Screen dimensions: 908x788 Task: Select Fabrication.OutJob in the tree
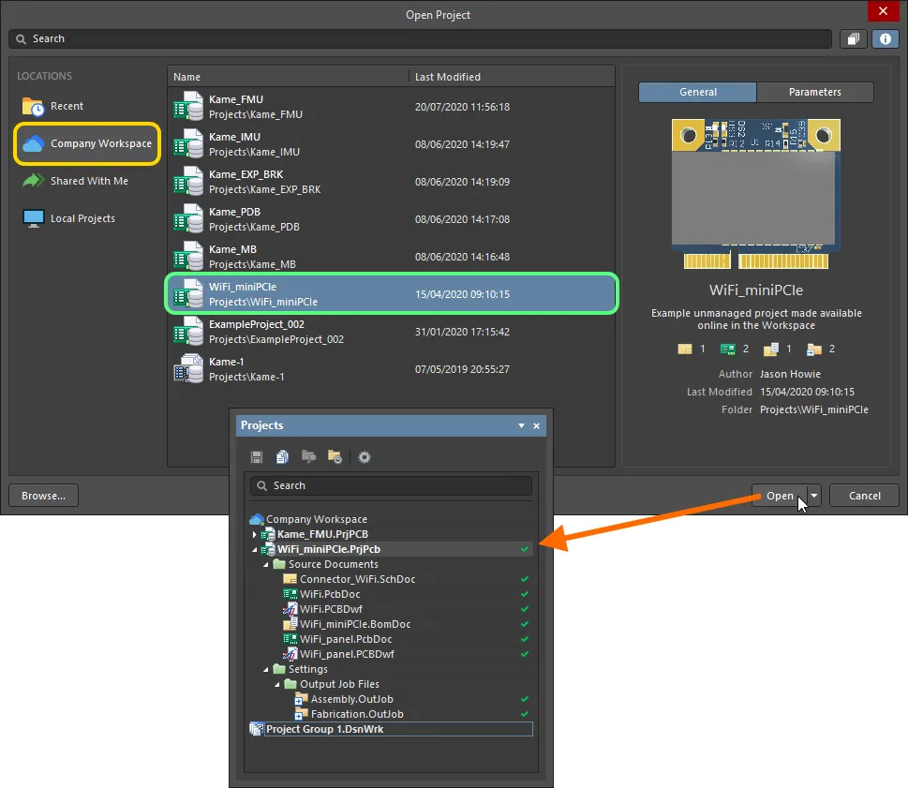click(x=357, y=714)
